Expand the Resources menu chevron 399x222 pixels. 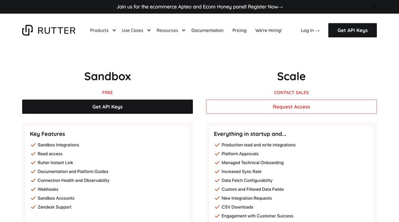[x=183, y=31]
